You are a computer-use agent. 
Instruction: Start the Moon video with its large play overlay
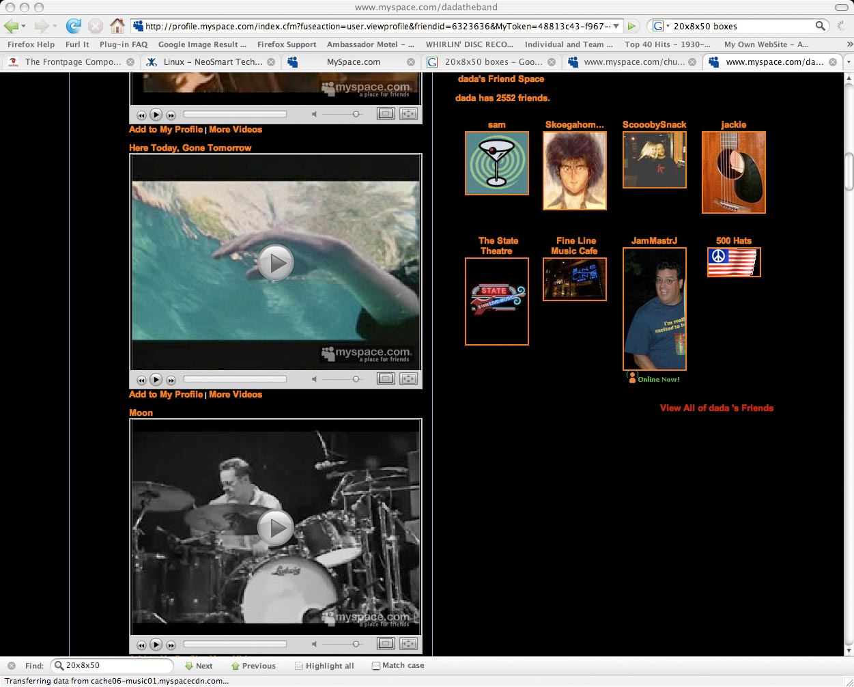[276, 527]
